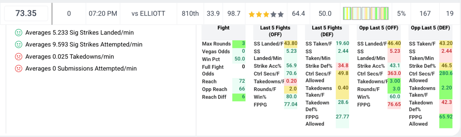Screen dimensions: 461x137
Task: Click the colored stripe trend chart
Action: (366, 14)
